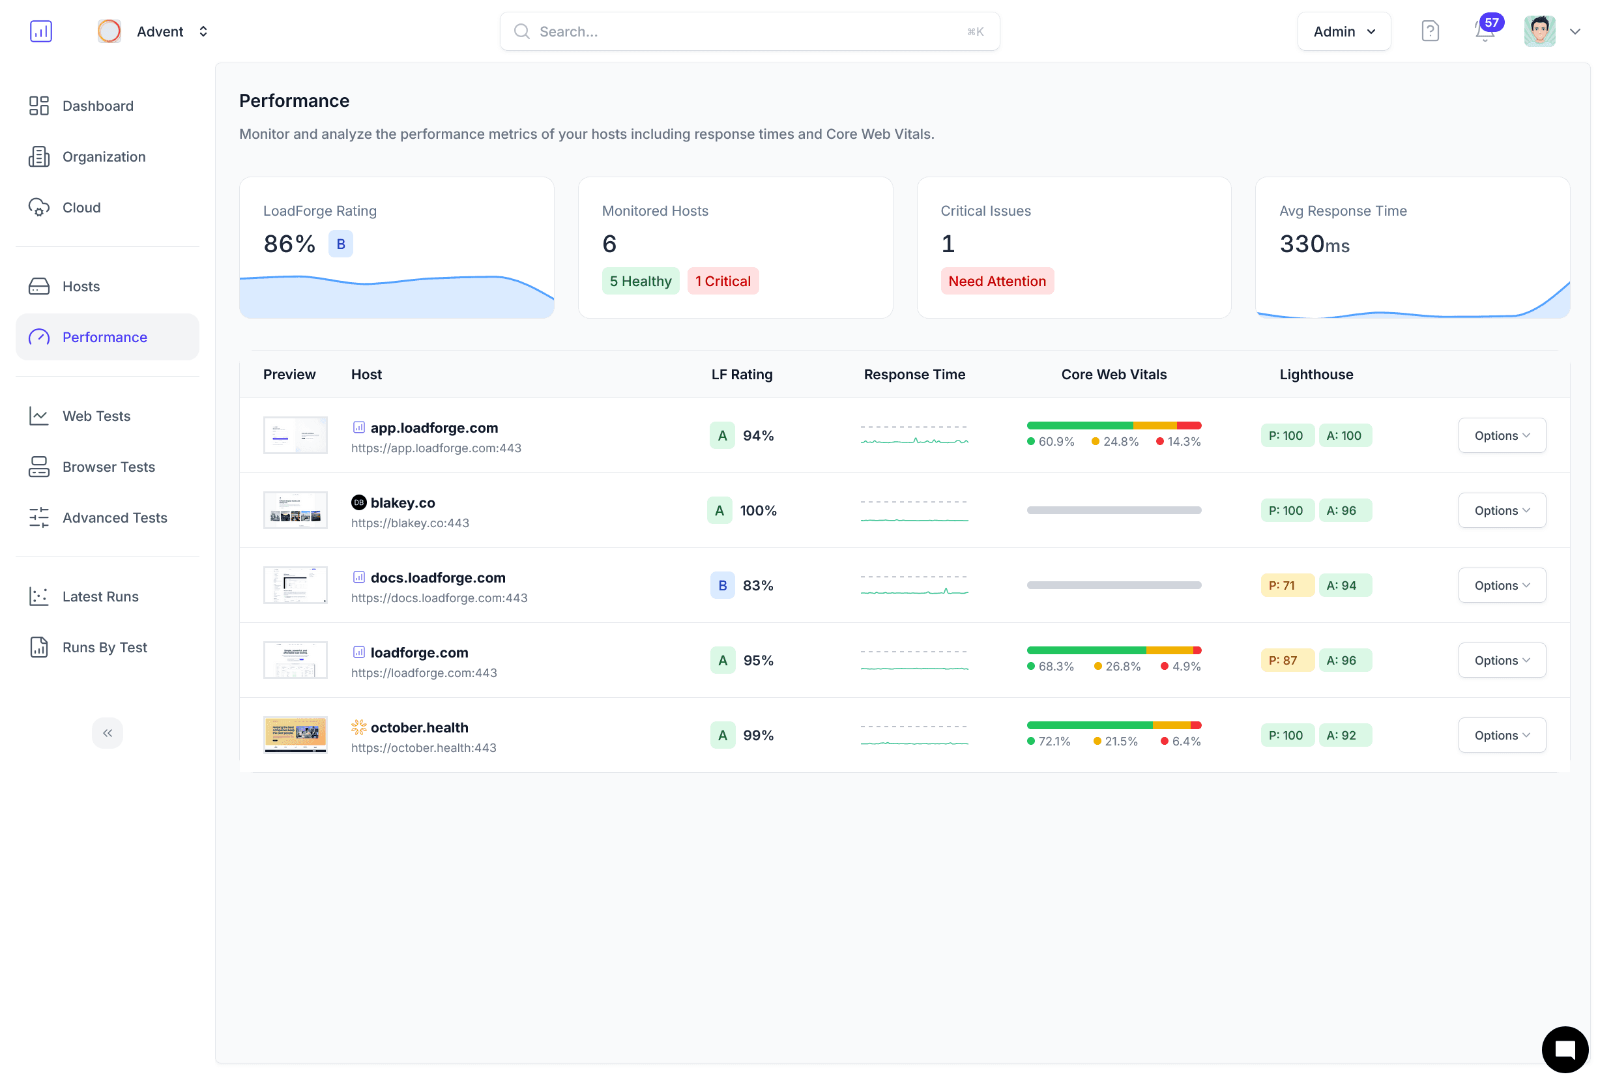
Task: Open the Admin dropdown menu
Action: (x=1343, y=31)
